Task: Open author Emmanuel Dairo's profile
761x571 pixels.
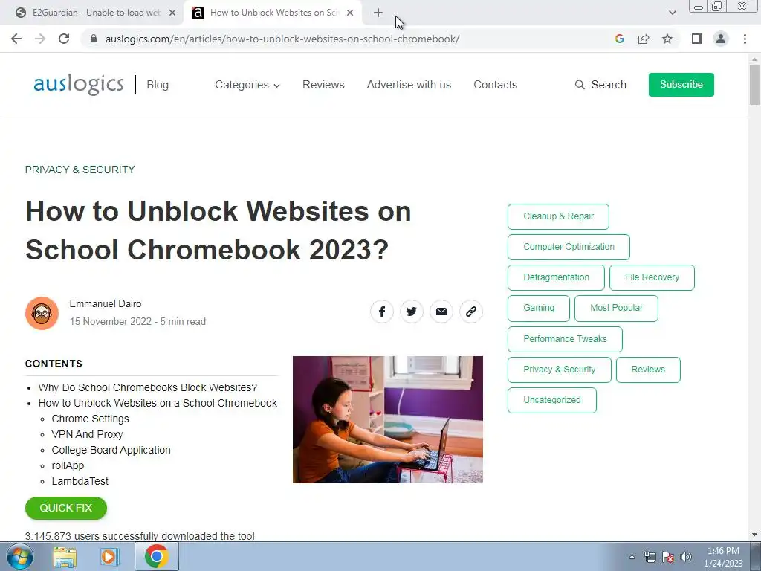Action: [106, 304]
